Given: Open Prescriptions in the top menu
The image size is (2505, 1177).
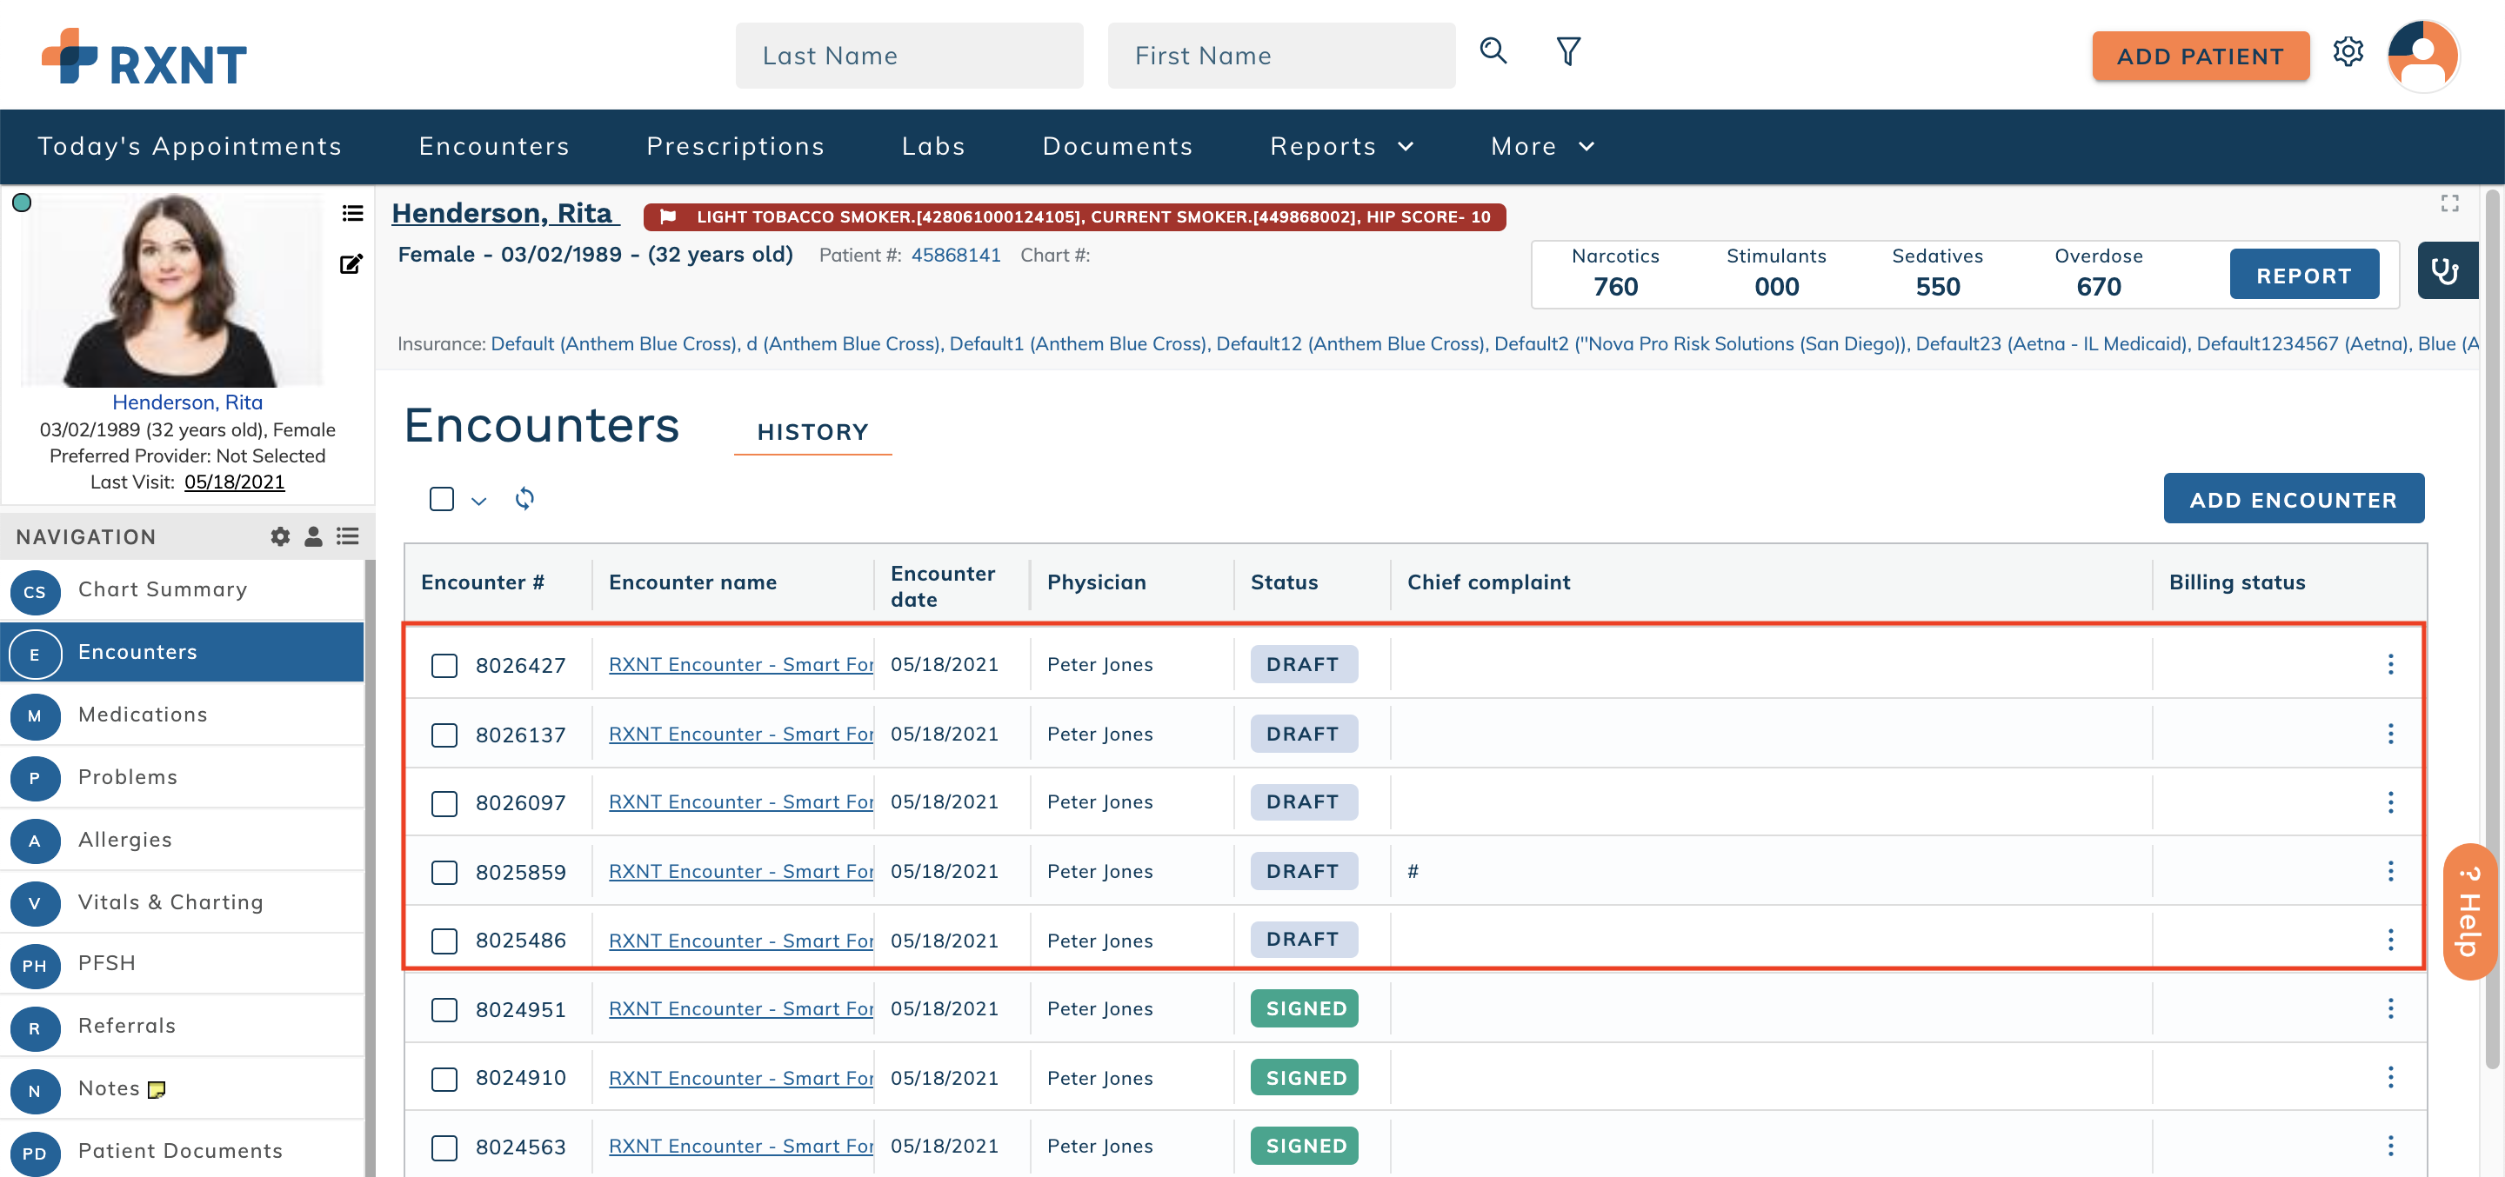Looking at the screenshot, I should [x=735, y=146].
